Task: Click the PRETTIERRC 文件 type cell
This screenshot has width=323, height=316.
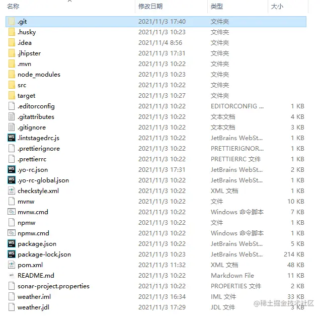Action: [x=235, y=159]
